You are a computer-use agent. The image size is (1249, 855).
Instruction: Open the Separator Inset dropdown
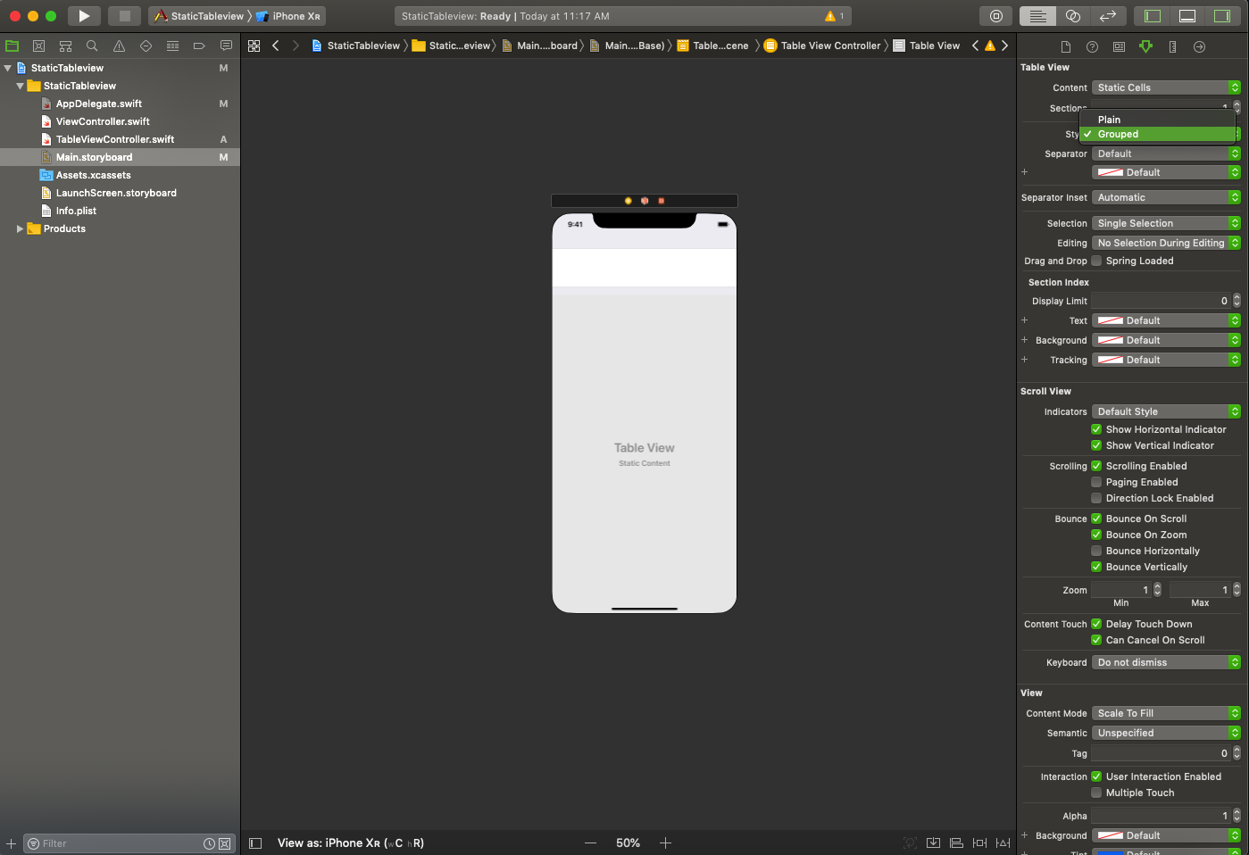pos(1166,197)
